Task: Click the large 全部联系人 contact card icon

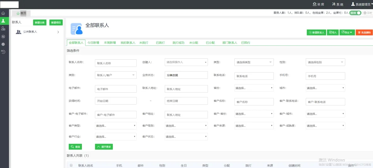Action: 76,29
